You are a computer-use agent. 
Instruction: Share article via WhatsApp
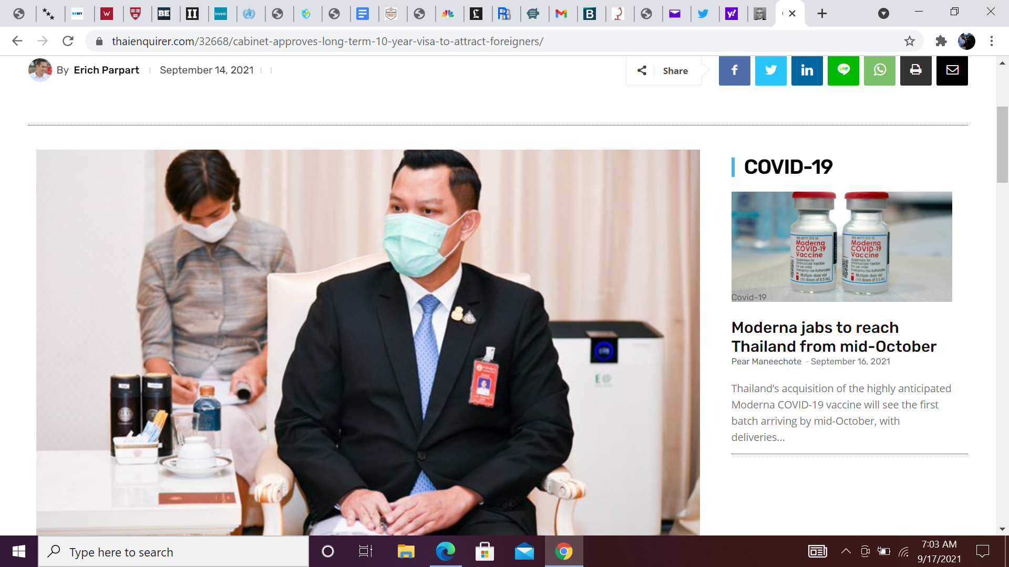pyautogui.click(x=879, y=70)
